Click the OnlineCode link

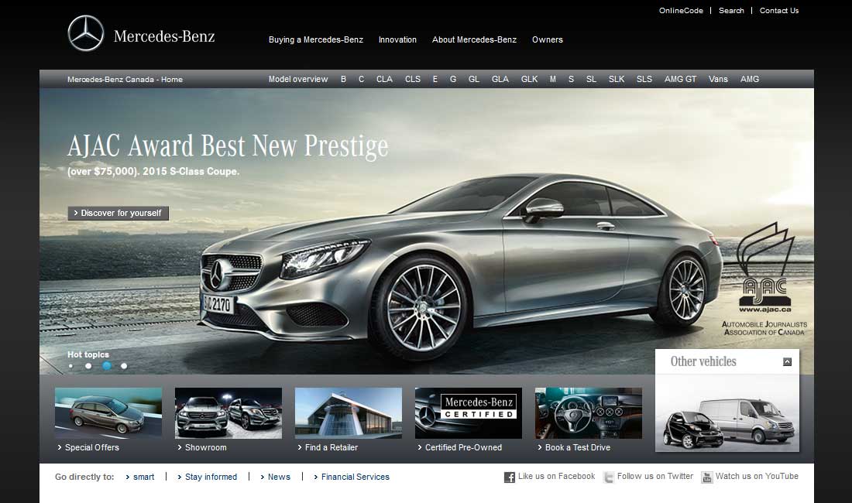click(681, 11)
